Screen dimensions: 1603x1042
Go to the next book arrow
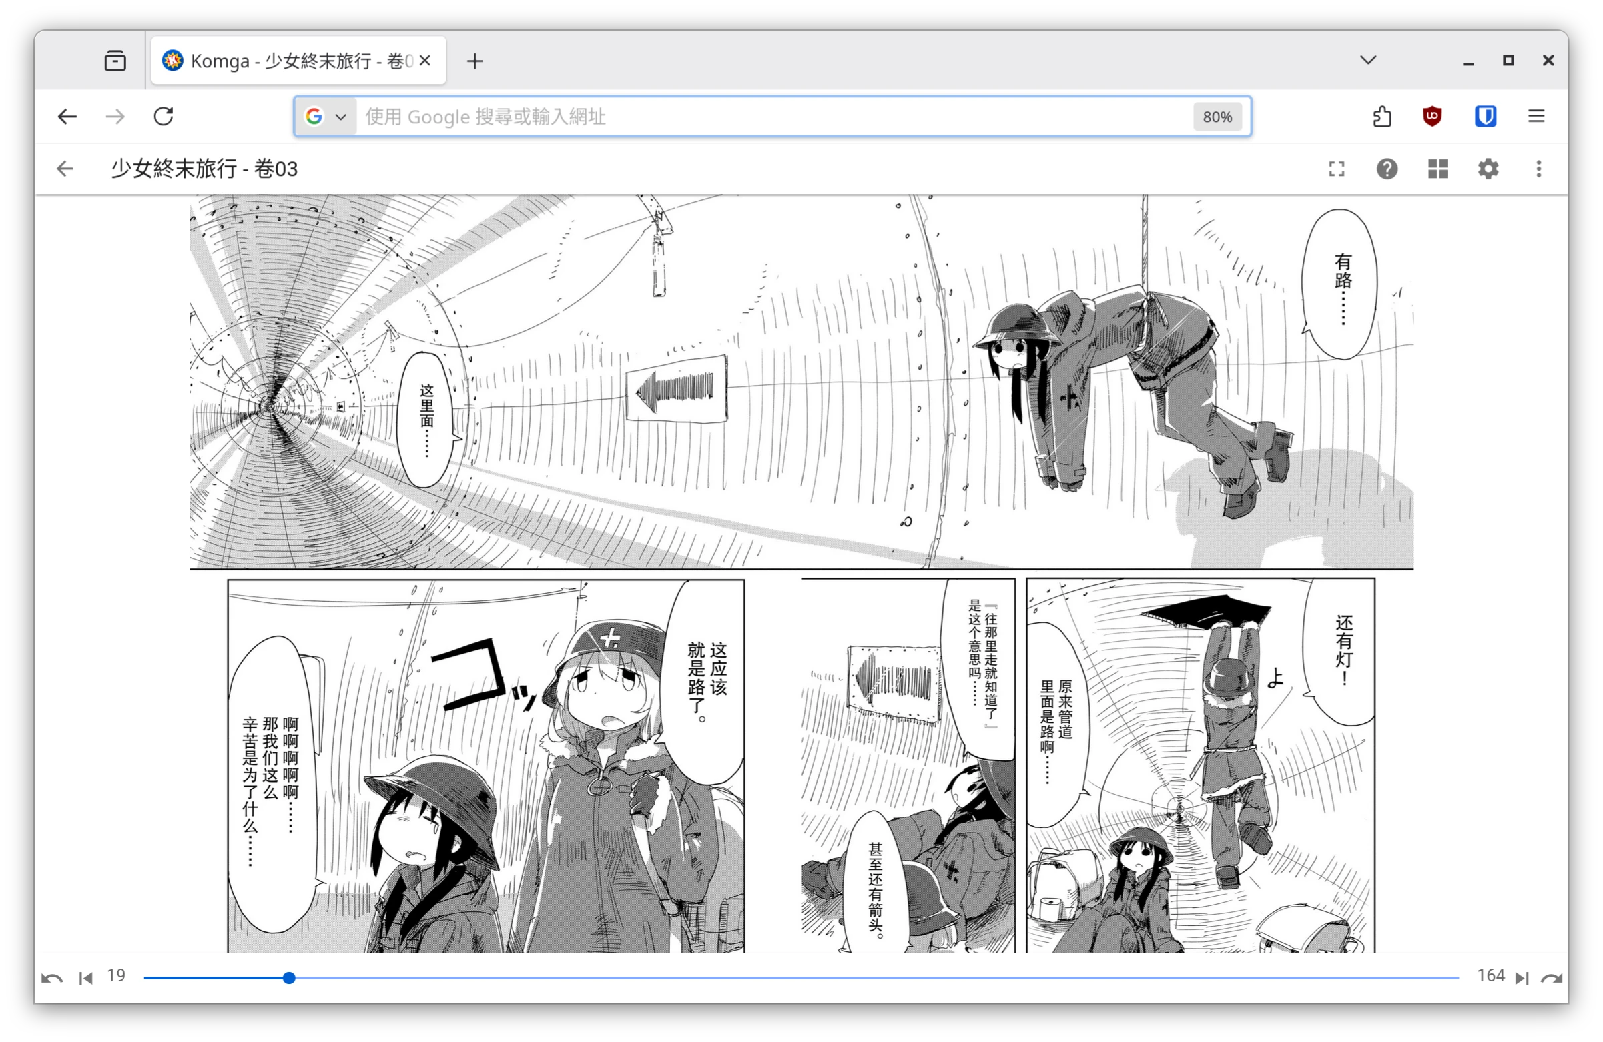coord(1551,977)
